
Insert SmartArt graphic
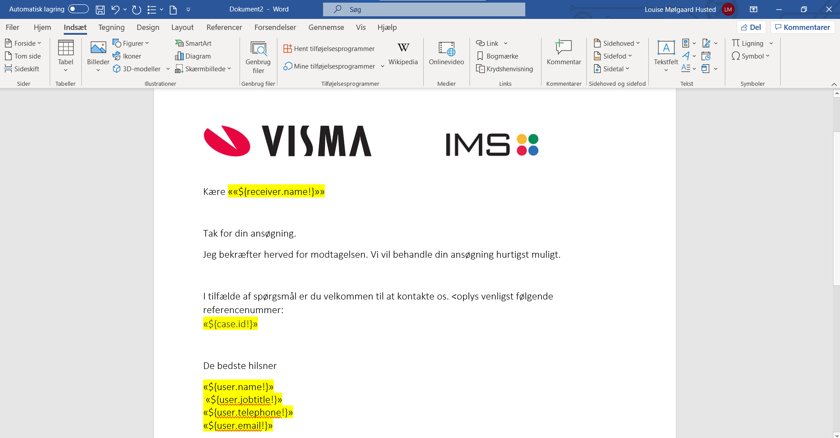[193, 43]
